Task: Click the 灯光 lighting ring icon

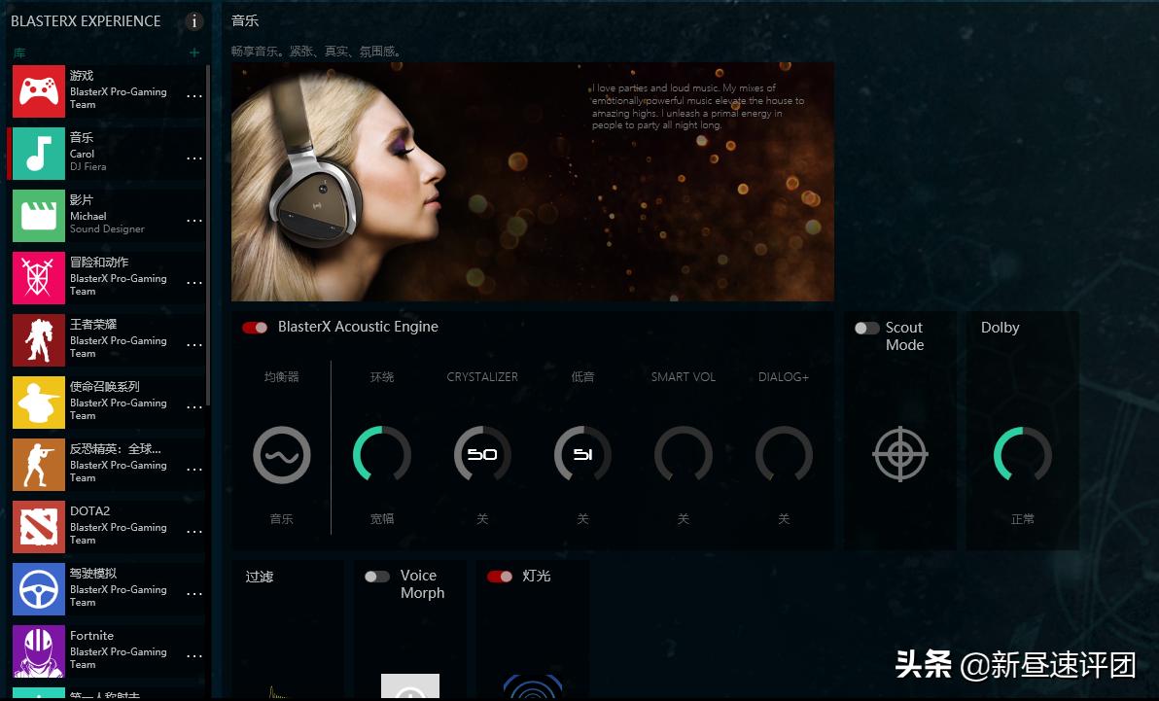Action: [x=532, y=687]
